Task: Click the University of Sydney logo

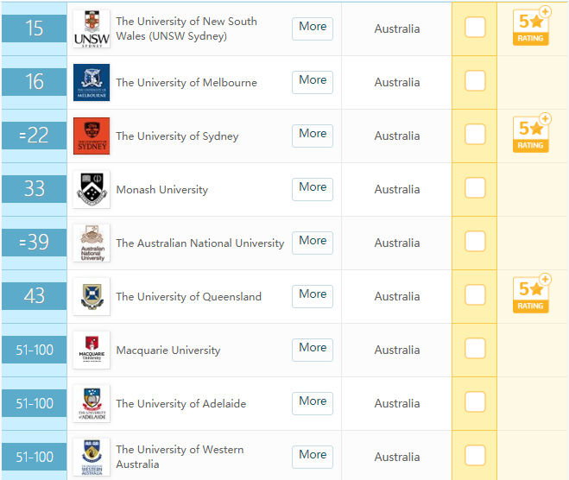Action: coord(91,136)
